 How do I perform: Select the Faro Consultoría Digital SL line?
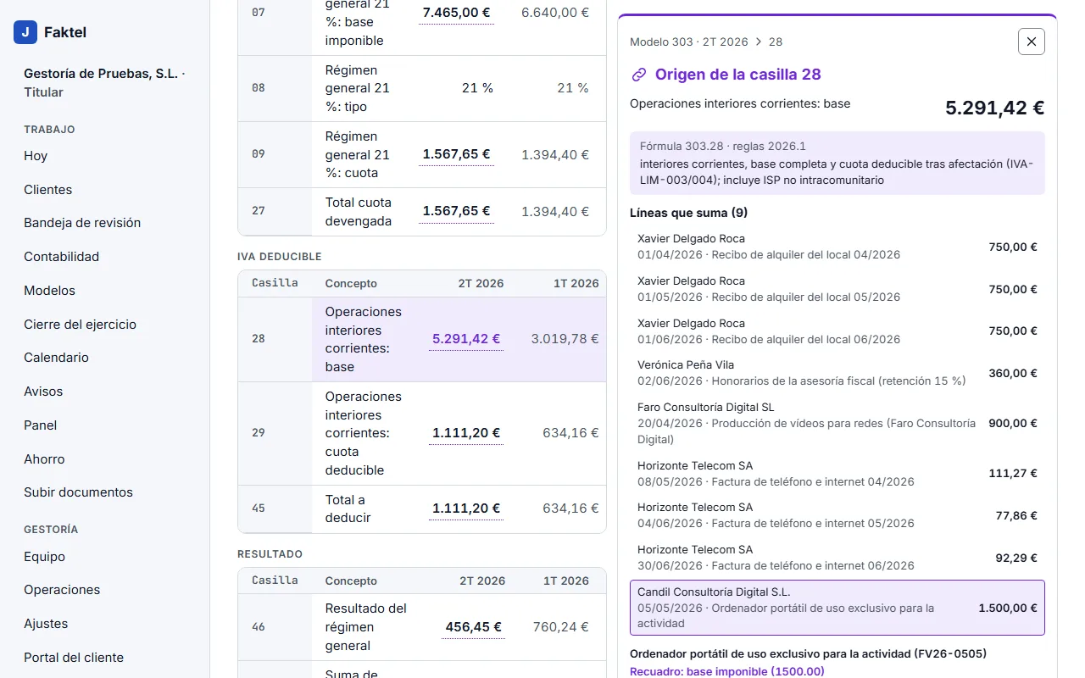coord(837,424)
